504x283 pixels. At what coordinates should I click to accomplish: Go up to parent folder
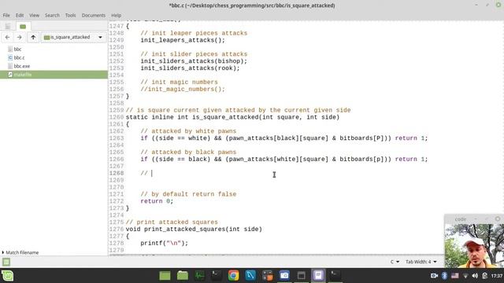33,37
